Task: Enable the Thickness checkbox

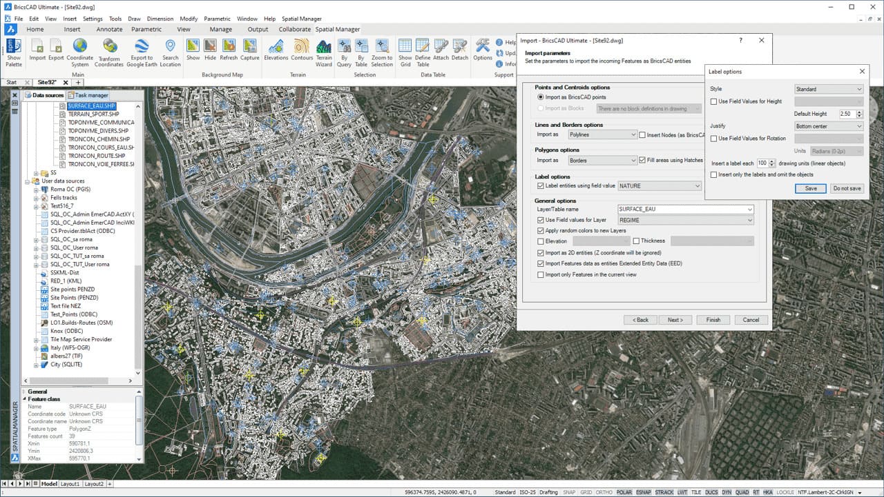Action: click(x=636, y=241)
